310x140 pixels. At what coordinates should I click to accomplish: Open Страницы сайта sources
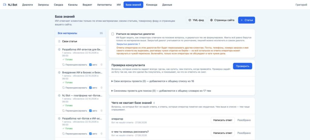(222, 20)
